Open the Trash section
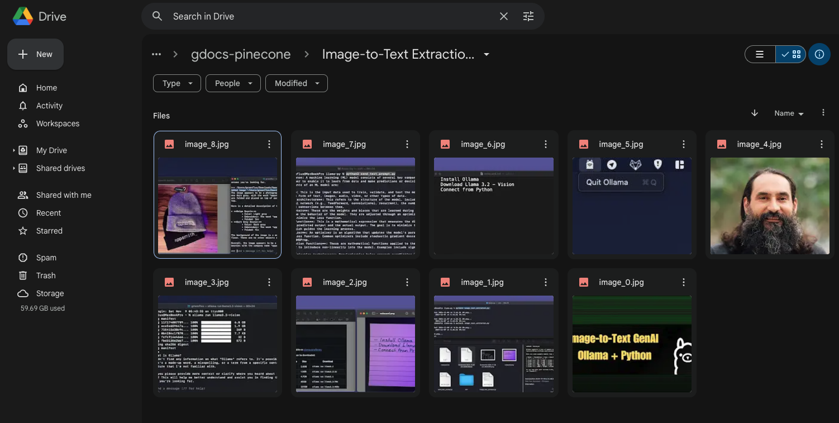The height and width of the screenshot is (423, 839). 46,275
